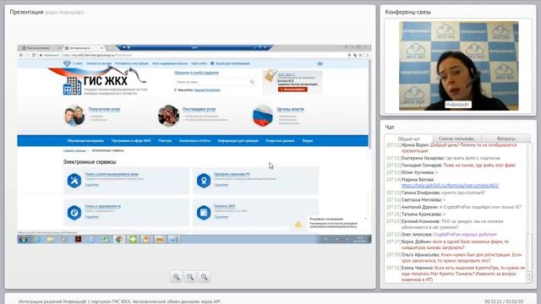Image resolution: width=541 pixels, height=304 pixels.
Task: Select the dom.gosuslugi.ru browser tab
Action: (84, 48)
